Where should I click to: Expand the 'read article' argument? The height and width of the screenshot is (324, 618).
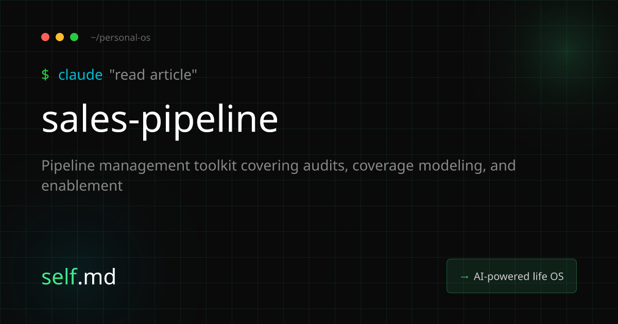pos(153,75)
